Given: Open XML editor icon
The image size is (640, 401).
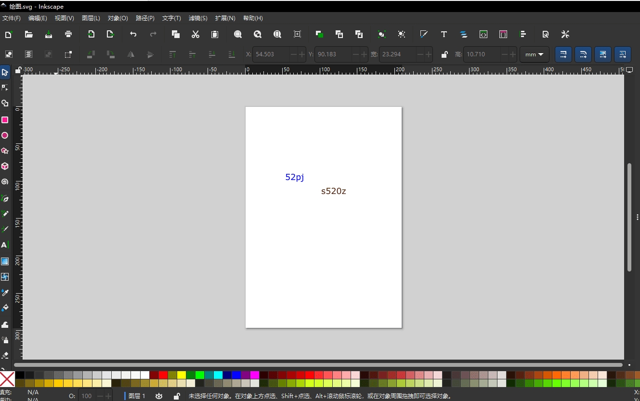Looking at the screenshot, I should tap(483, 34).
